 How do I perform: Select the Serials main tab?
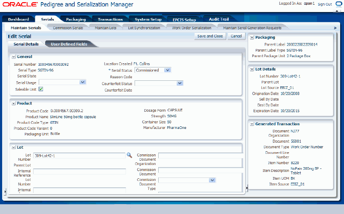(x=47, y=19)
